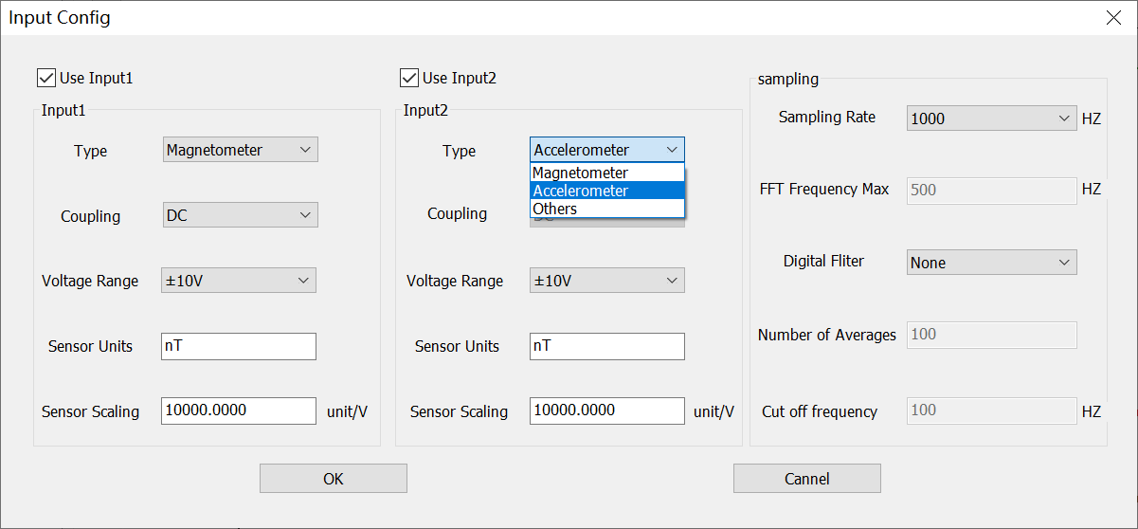Open the Digital Fliter None dropdown
Screen dimensions: 1138x529
(991, 263)
